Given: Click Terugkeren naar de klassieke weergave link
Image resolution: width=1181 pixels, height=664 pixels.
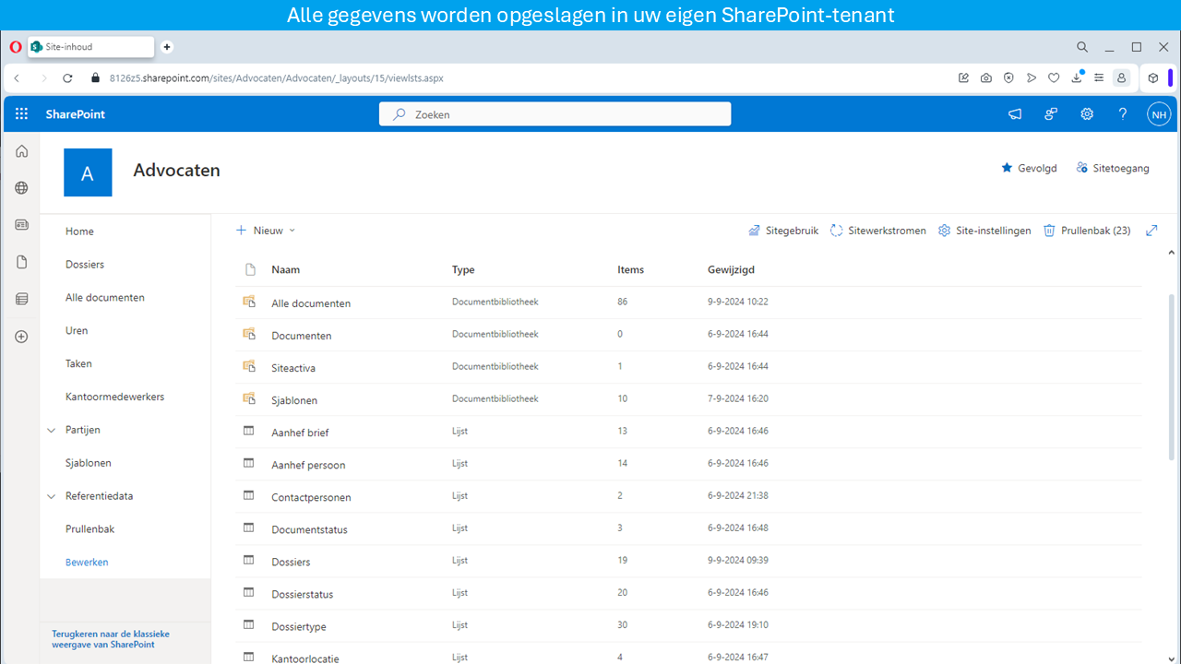Looking at the screenshot, I should (x=111, y=639).
